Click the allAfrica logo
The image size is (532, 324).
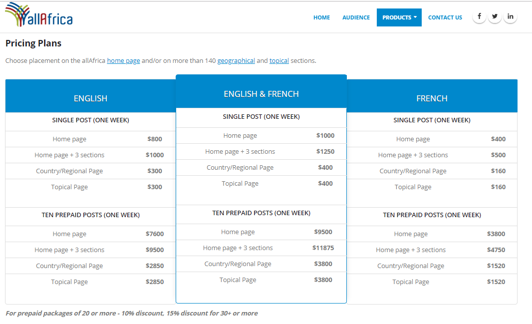point(39,15)
